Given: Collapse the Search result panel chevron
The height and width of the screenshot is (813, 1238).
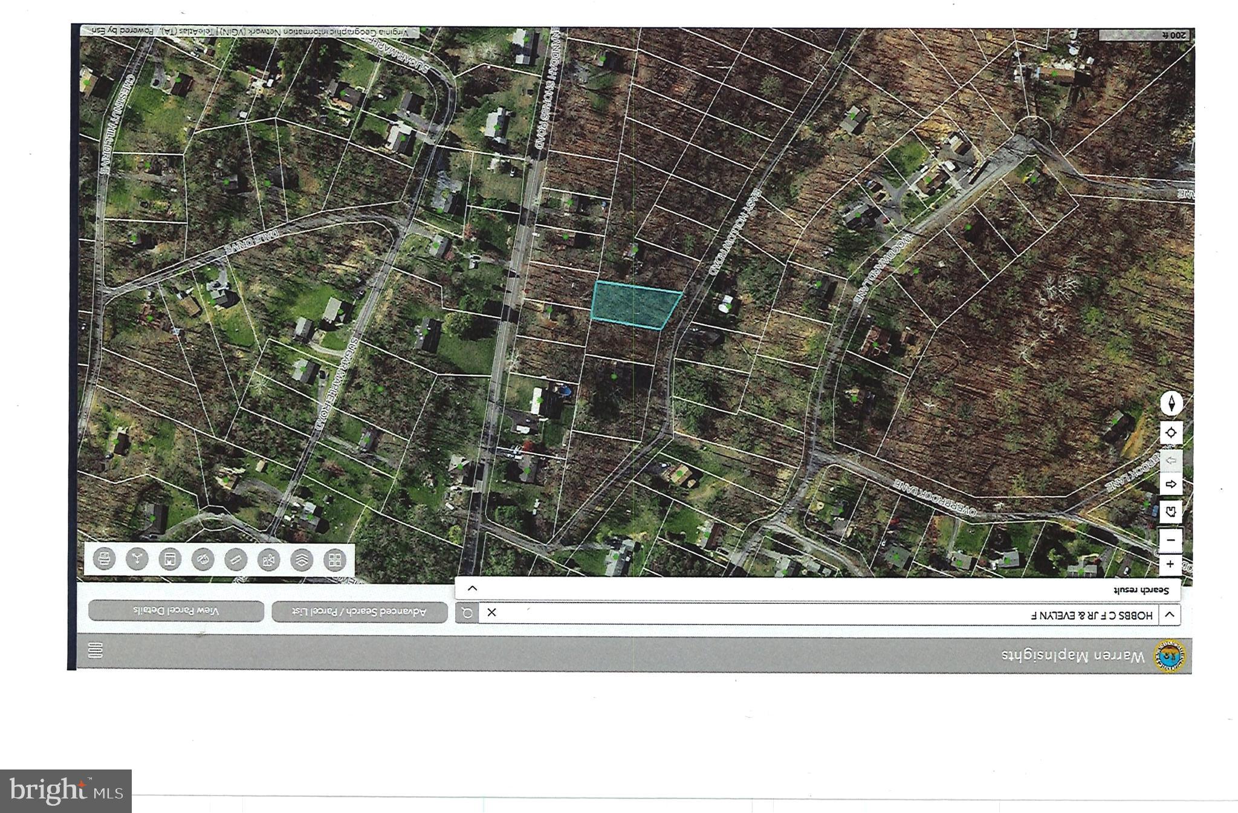Looking at the screenshot, I should [x=473, y=588].
